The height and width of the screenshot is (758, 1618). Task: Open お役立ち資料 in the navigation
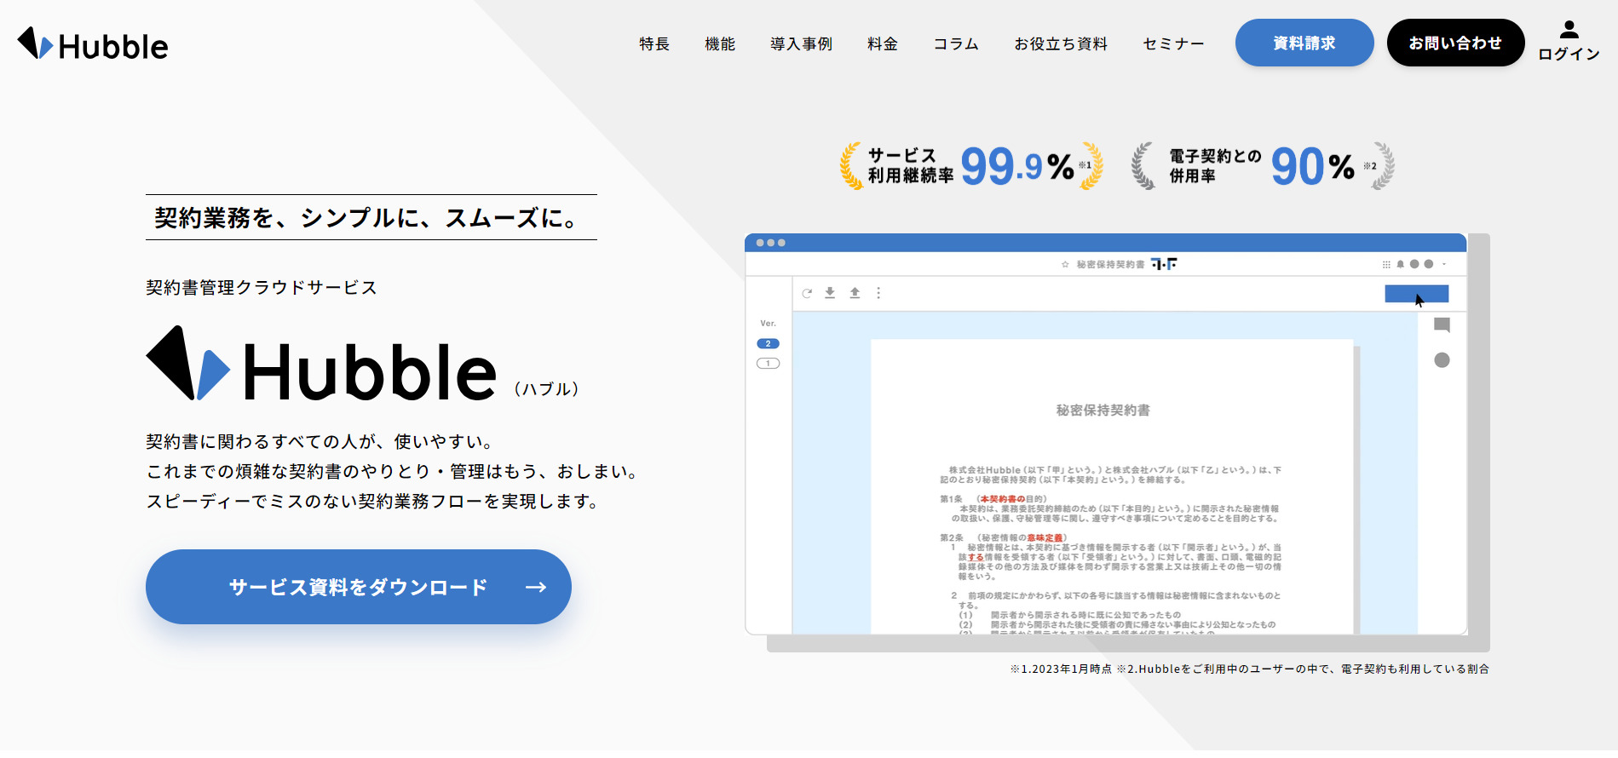coord(1061,43)
